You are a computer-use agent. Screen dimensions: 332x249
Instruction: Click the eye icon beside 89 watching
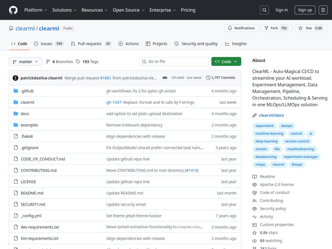(255, 241)
